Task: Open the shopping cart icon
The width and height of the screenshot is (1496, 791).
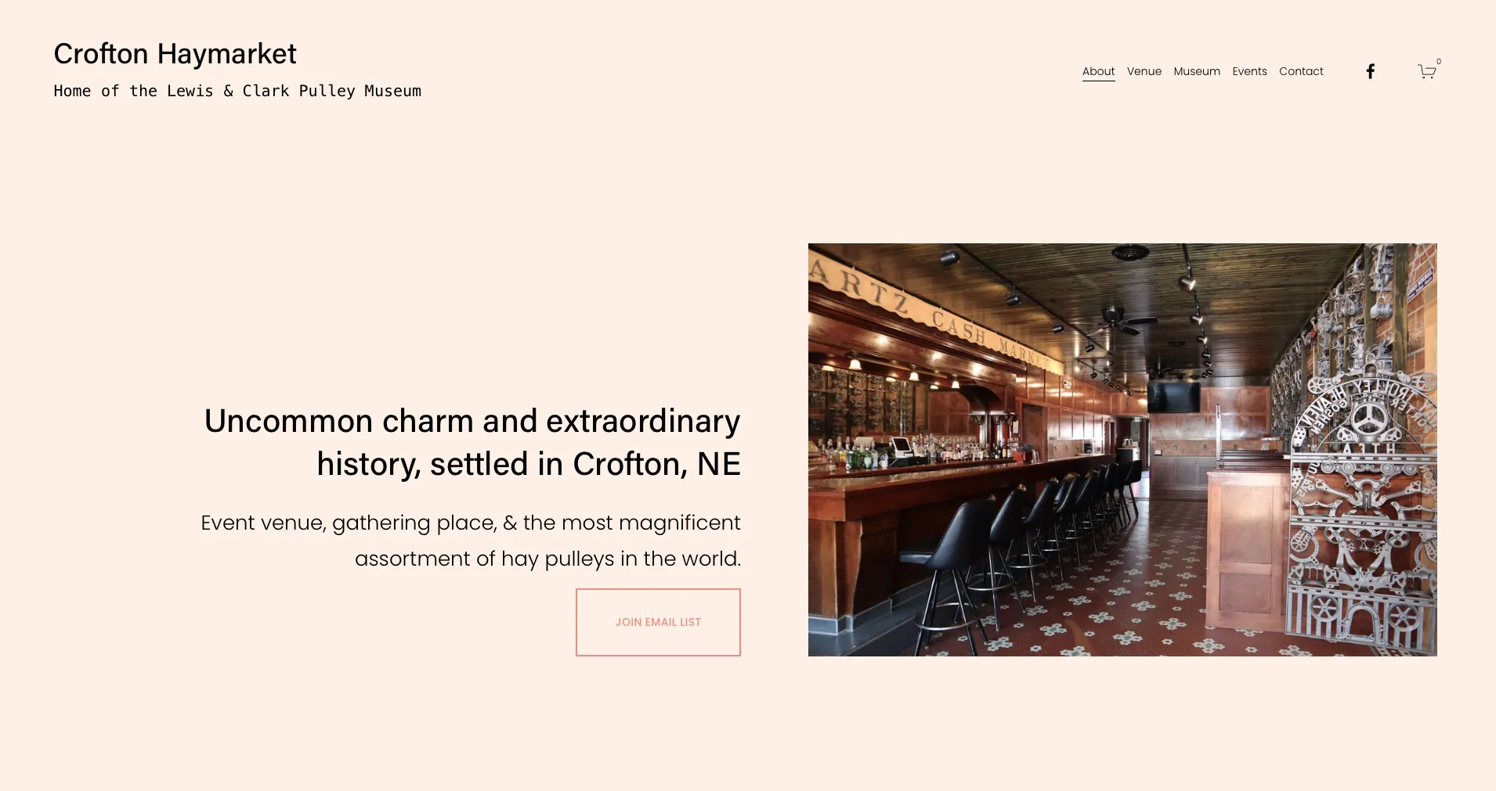Action: [1426, 72]
